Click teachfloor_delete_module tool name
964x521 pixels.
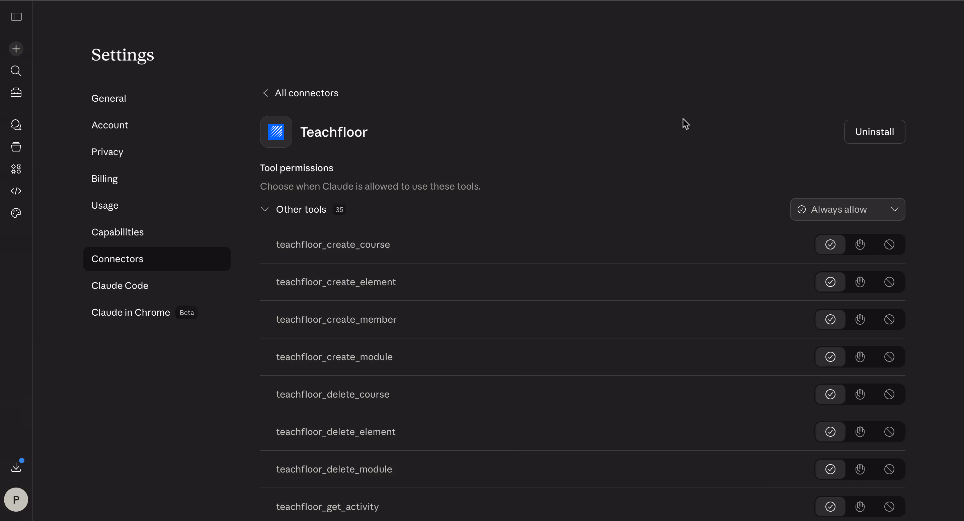pos(334,469)
